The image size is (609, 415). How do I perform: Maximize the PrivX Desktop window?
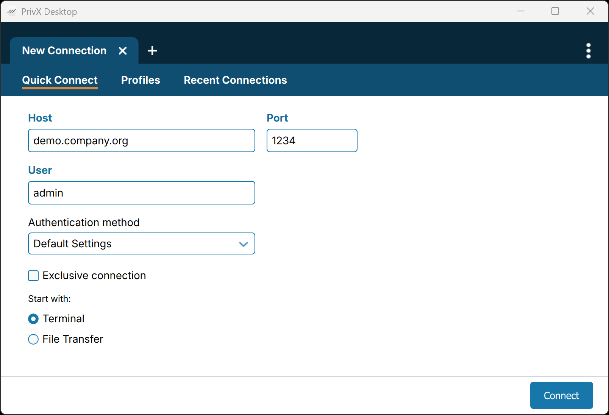[555, 11]
